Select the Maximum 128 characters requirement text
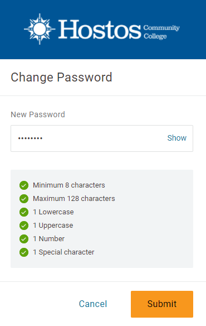The image size is (206, 326). coord(74,199)
